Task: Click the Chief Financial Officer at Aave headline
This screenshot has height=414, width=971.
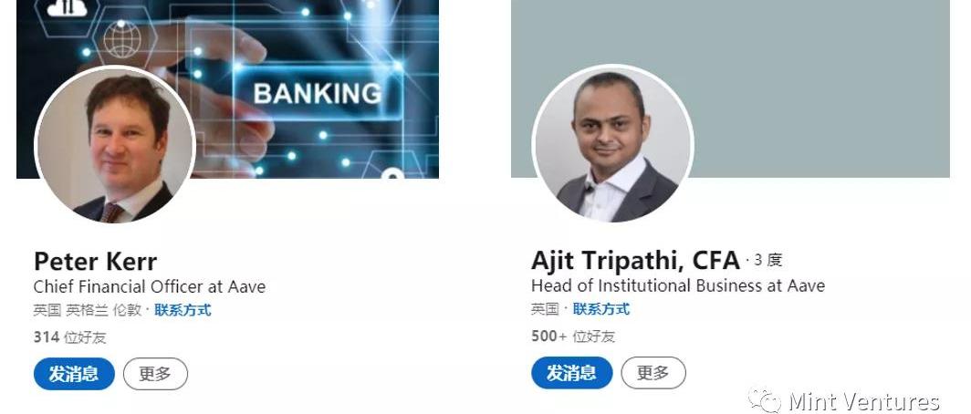Action: pyautogui.click(x=150, y=287)
